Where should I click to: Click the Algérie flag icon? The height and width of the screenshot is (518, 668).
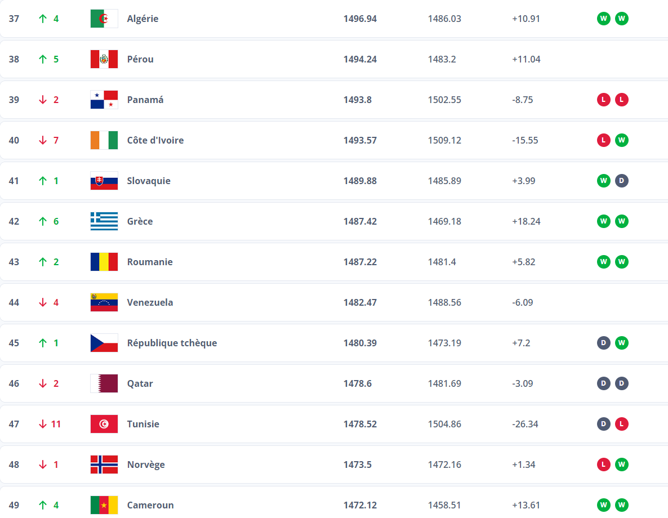(104, 19)
